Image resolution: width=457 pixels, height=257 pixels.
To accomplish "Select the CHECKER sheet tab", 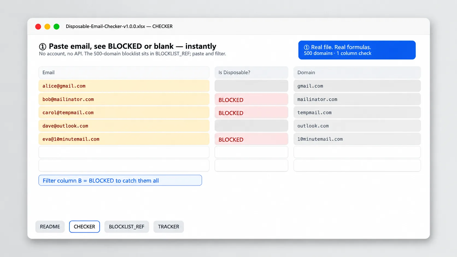I will coord(84,227).
